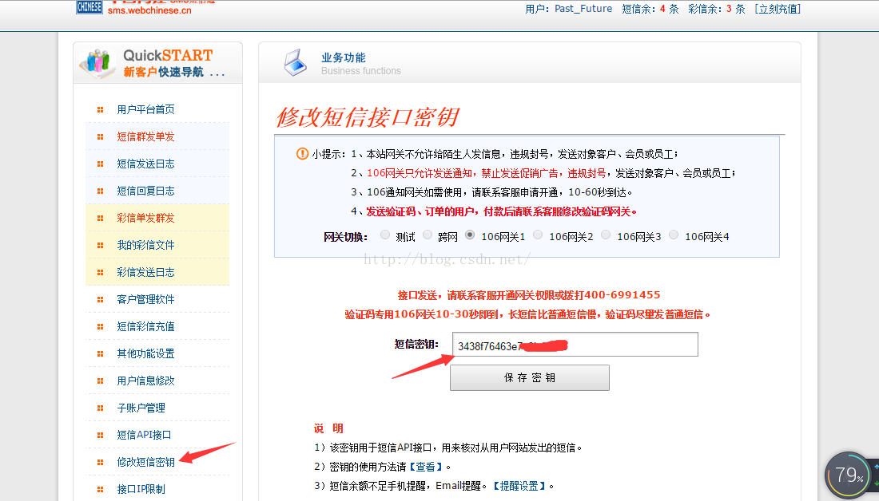Screen dimensions: 879x501
Task: Click the 彩信余 3 条 balance text
Action: pos(717,9)
